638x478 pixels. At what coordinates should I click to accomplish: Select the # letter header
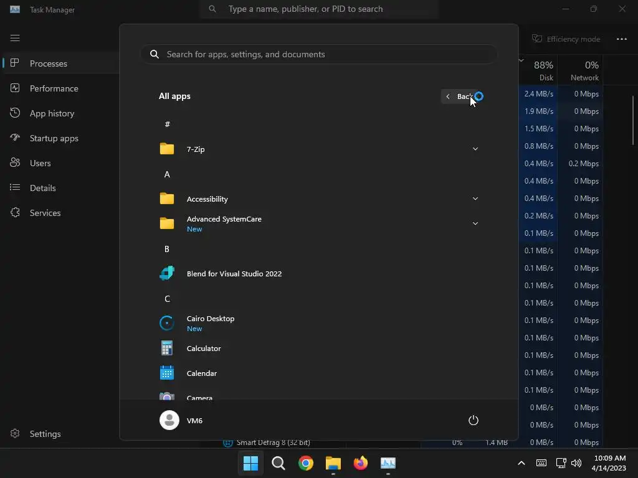(167, 124)
